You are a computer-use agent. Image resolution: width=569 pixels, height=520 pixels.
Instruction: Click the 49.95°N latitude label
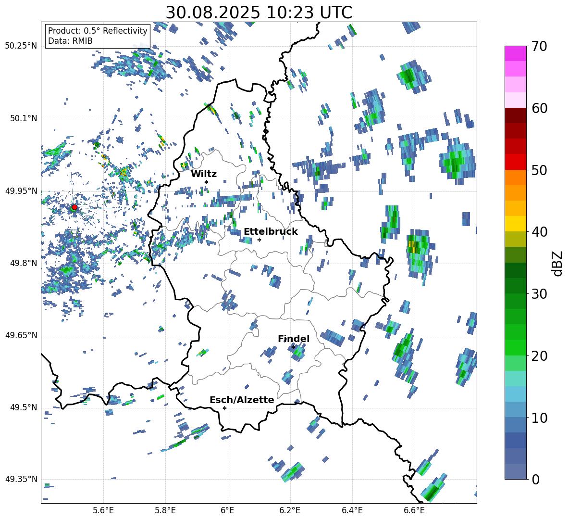[x=21, y=190]
